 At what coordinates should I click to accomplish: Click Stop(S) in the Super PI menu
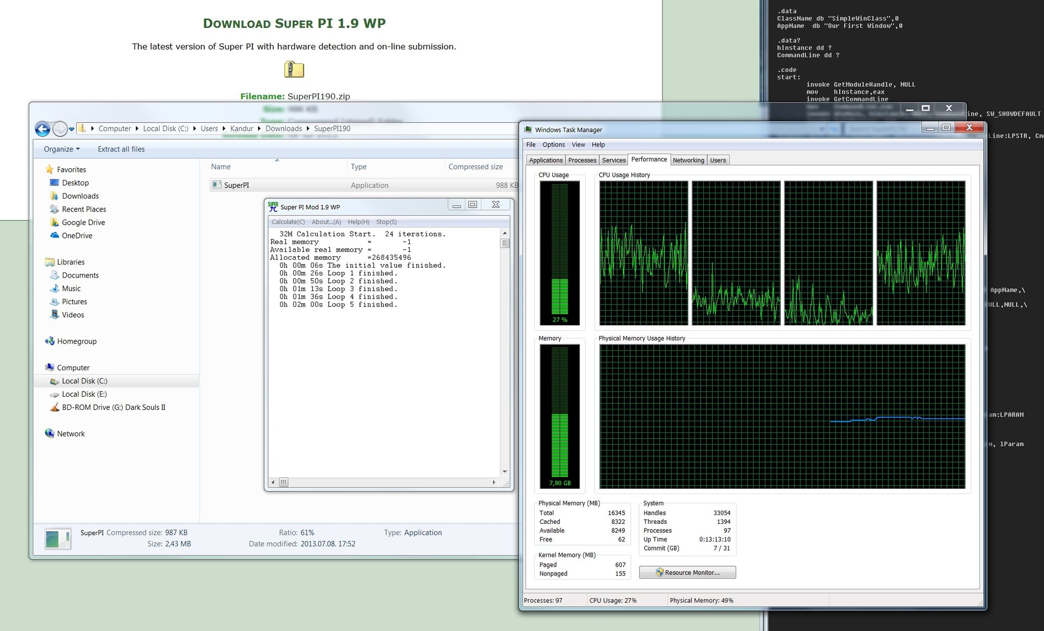pos(386,222)
